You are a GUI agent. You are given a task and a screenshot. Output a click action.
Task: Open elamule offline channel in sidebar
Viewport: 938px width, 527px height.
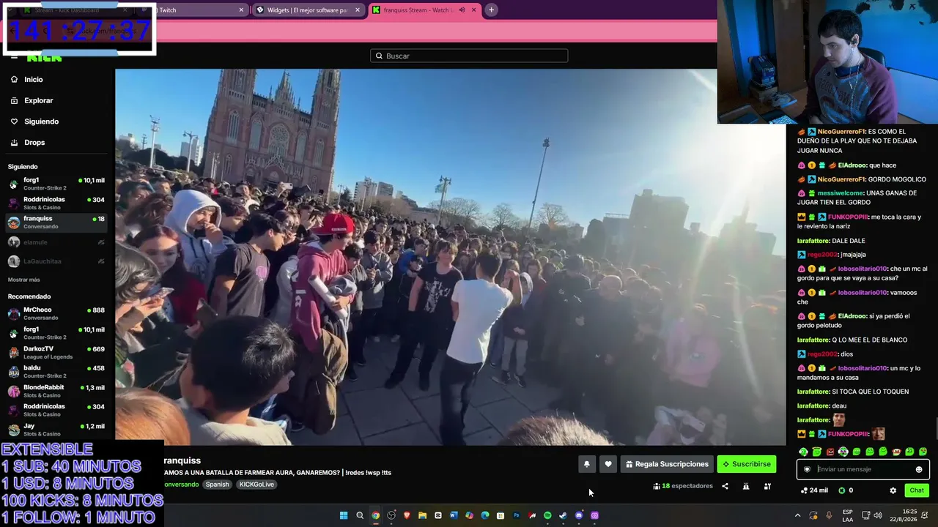click(57, 242)
